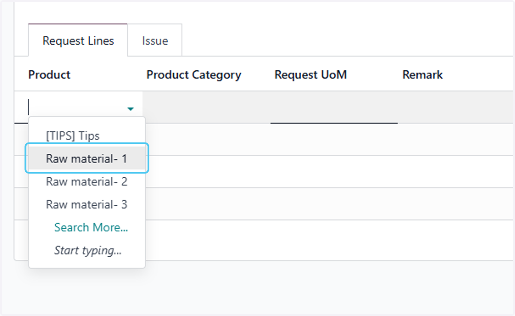
Task: Open the Issue tab
Action: (x=155, y=41)
